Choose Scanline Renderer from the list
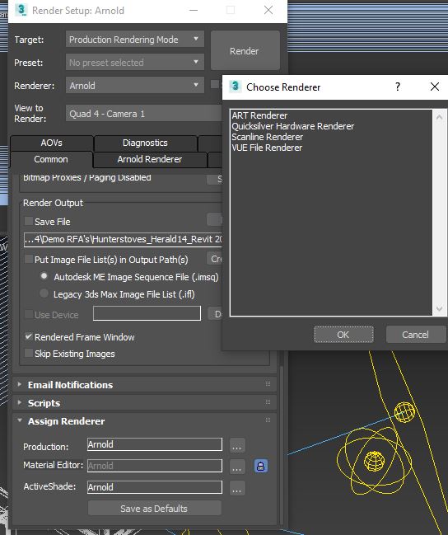The height and width of the screenshot is (535, 448). pos(268,137)
